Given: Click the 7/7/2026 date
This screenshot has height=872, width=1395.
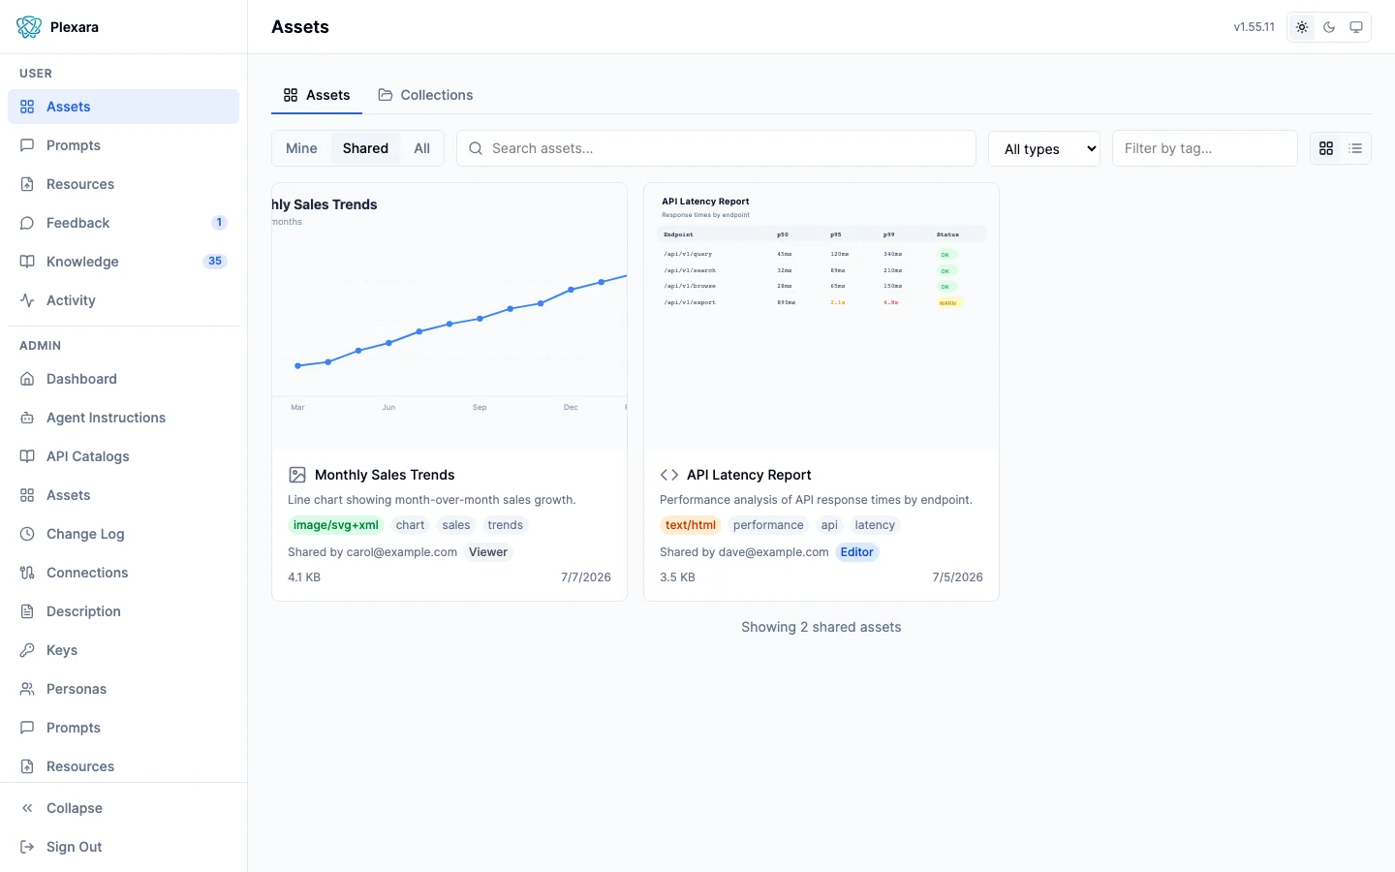Looking at the screenshot, I should pyautogui.click(x=586, y=577).
